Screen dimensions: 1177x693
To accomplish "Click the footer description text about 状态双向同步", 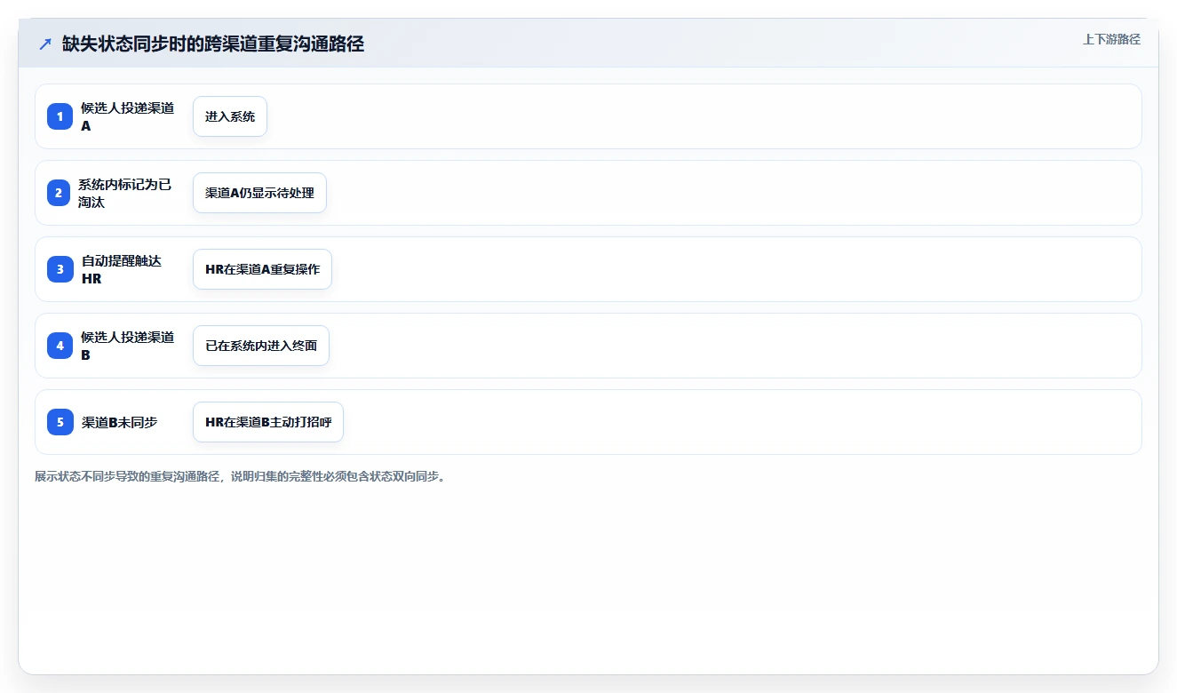I will pos(241,476).
